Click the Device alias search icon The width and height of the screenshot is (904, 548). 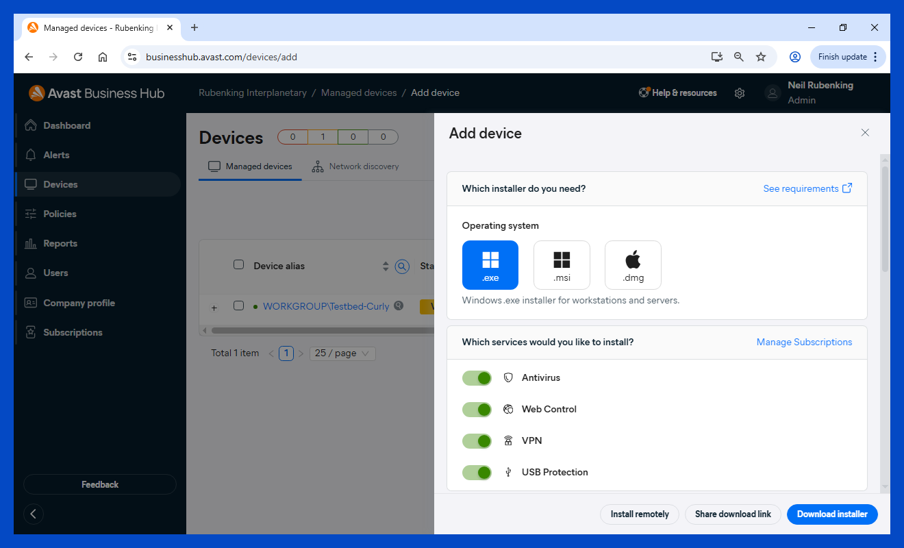click(x=402, y=266)
